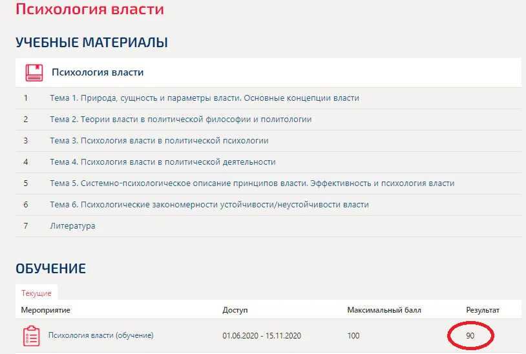Click row number 3 in materials list

coord(25,140)
